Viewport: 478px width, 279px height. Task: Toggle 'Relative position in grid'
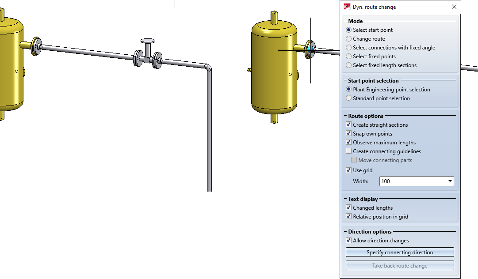[348, 216]
